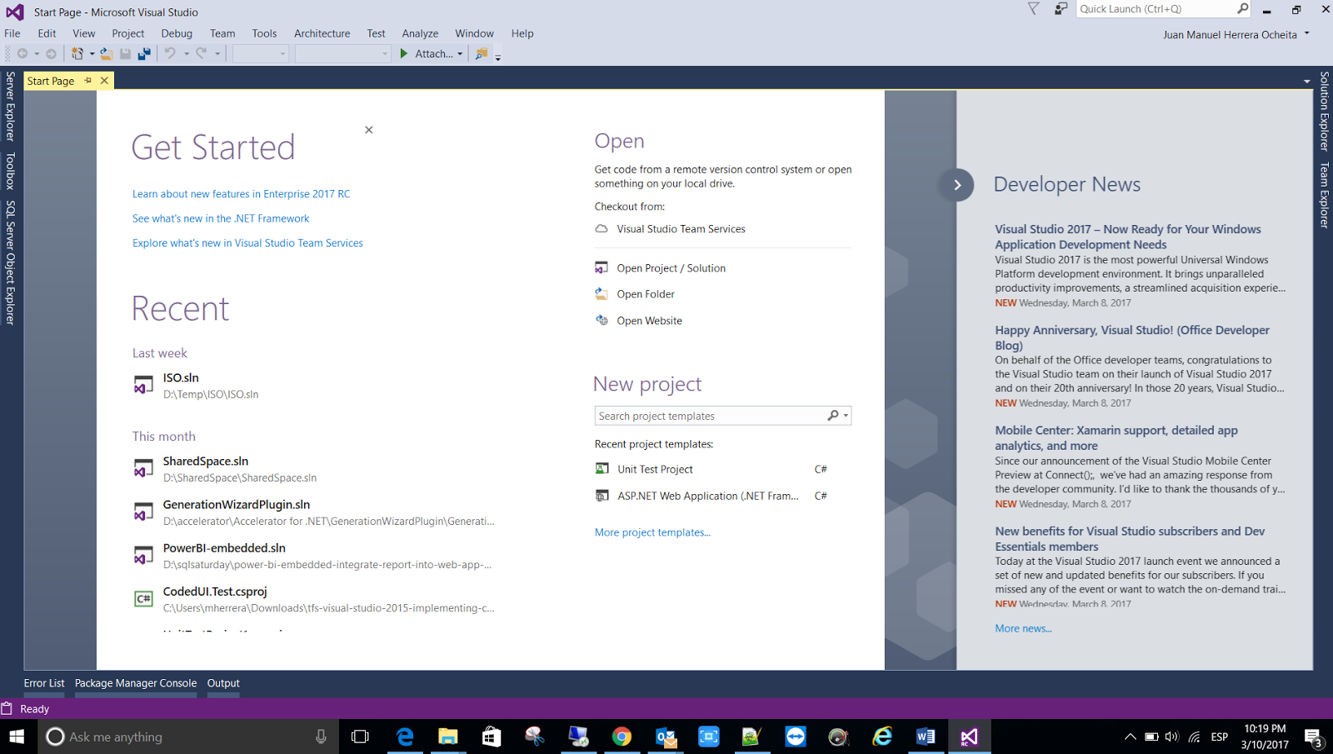The height and width of the screenshot is (754, 1333).
Task: Open Microsoft Edge from the taskbar
Action: pos(404,737)
